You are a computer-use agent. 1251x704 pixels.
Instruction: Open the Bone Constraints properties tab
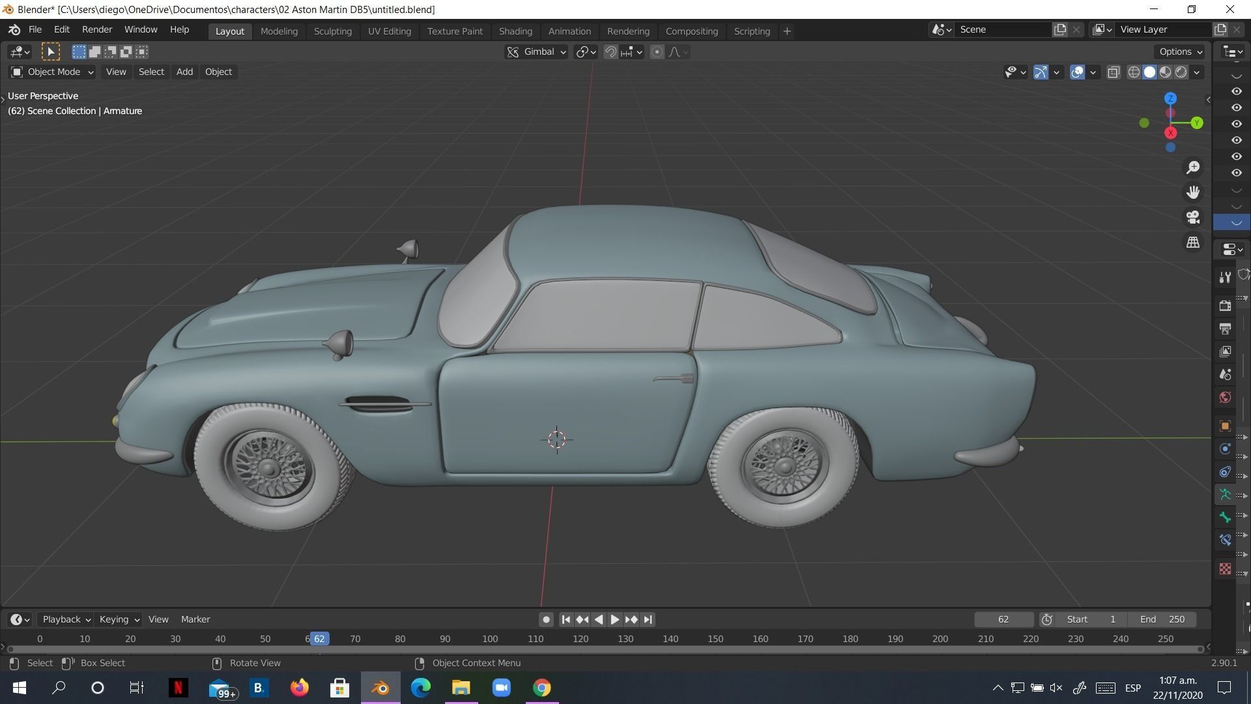pos(1225,540)
